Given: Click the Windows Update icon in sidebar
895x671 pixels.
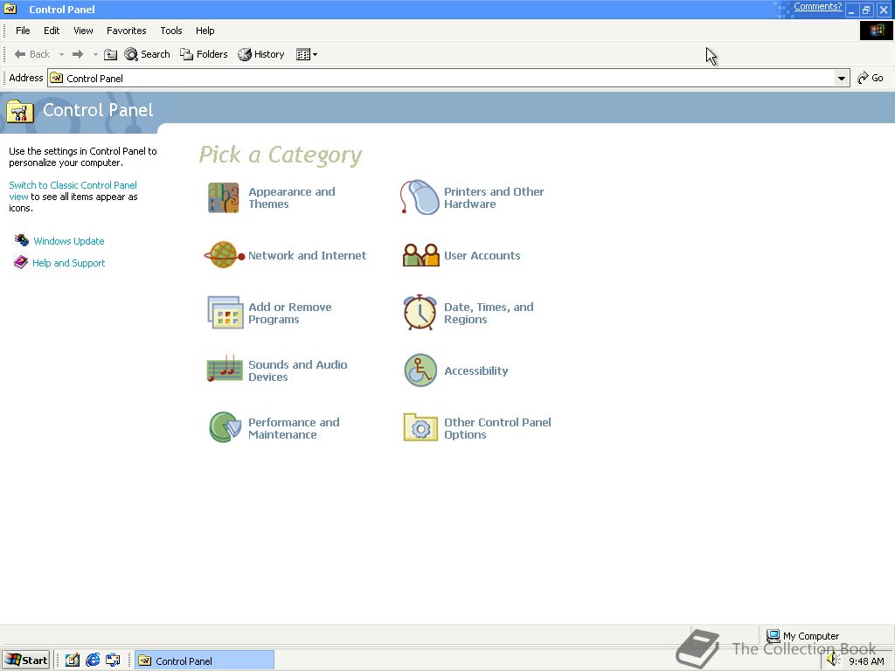Looking at the screenshot, I should (22, 240).
